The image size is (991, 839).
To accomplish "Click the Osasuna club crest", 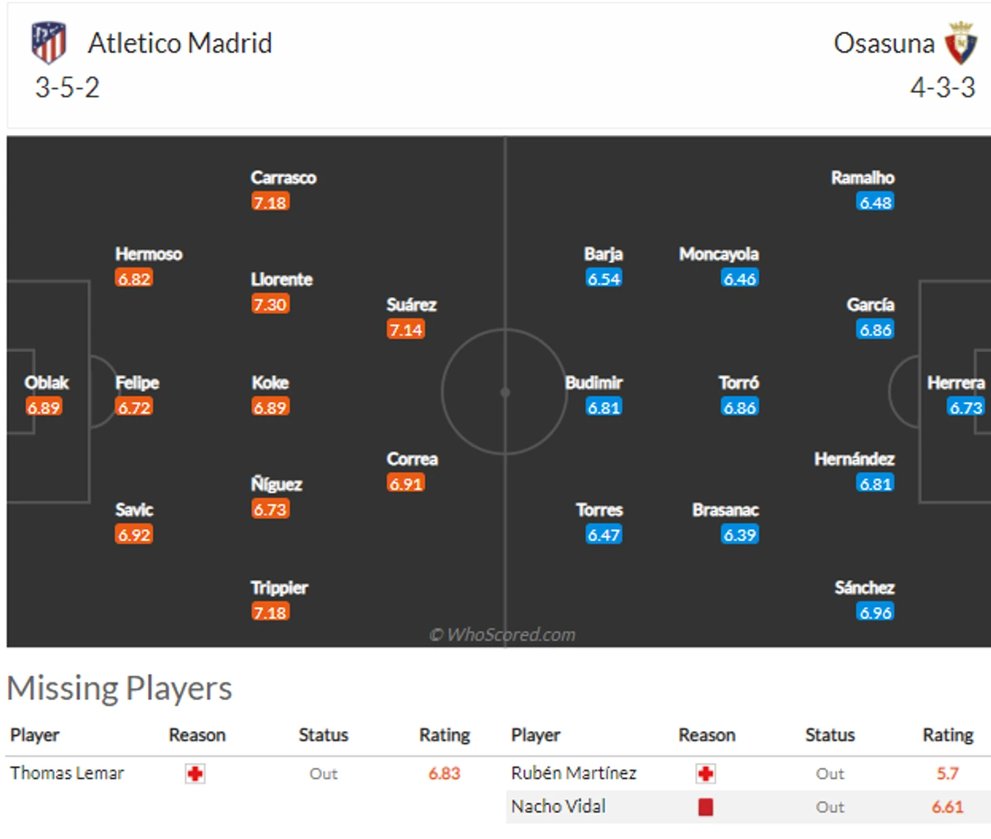I will 960,43.
